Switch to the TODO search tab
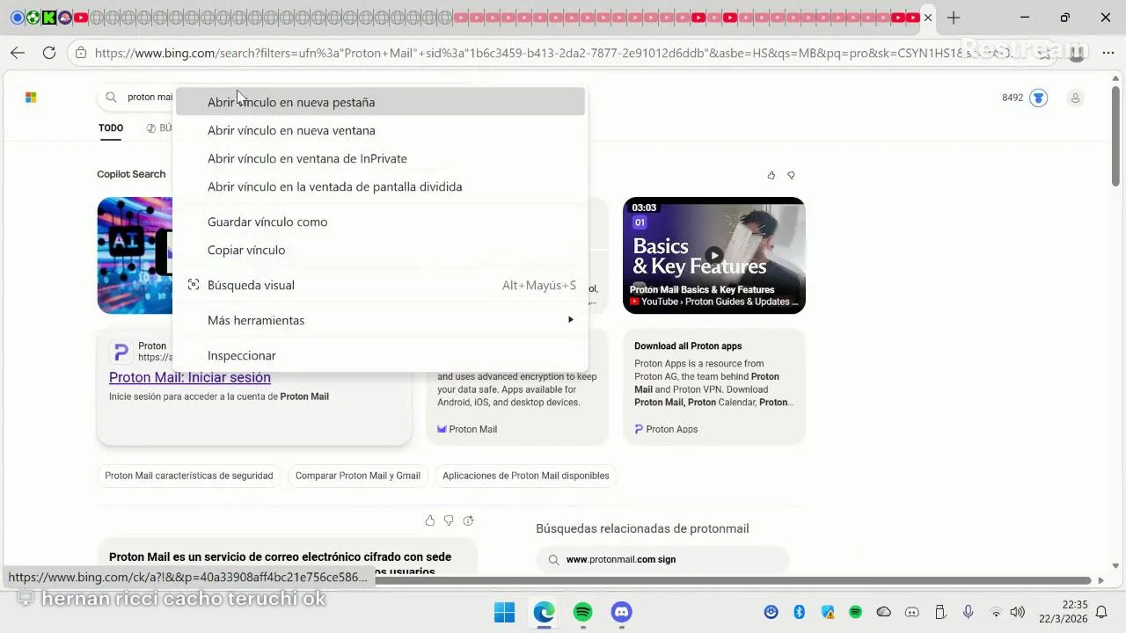Image resolution: width=1126 pixels, height=633 pixels. [x=111, y=128]
